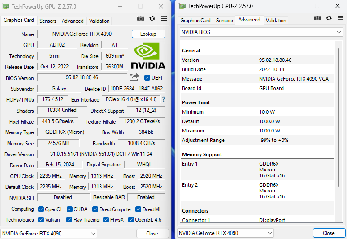Toggle the OpenCL checkbox

pyautogui.click(x=41, y=209)
